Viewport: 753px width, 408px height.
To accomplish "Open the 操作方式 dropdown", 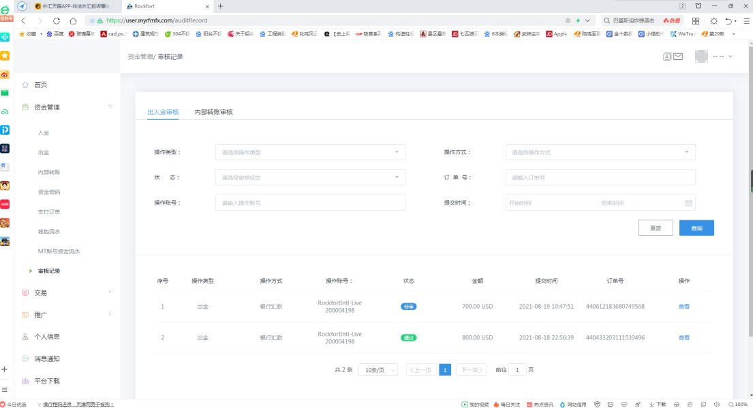I will [x=600, y=152].
